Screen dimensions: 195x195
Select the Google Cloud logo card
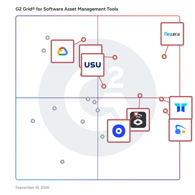[x=62, y=51]
